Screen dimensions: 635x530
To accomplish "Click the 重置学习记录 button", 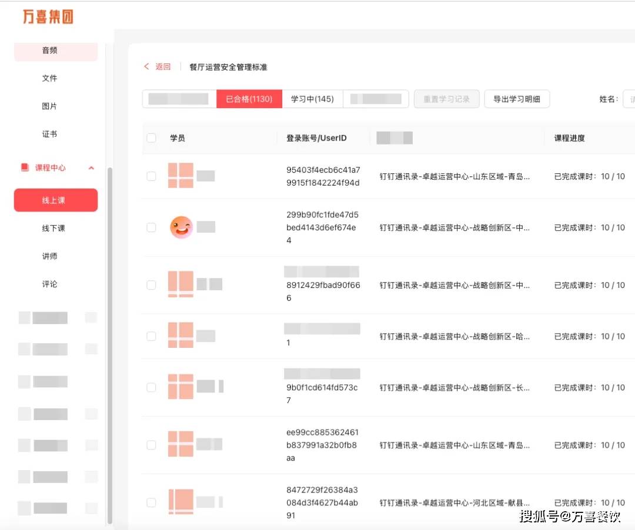I will point(447,99).
